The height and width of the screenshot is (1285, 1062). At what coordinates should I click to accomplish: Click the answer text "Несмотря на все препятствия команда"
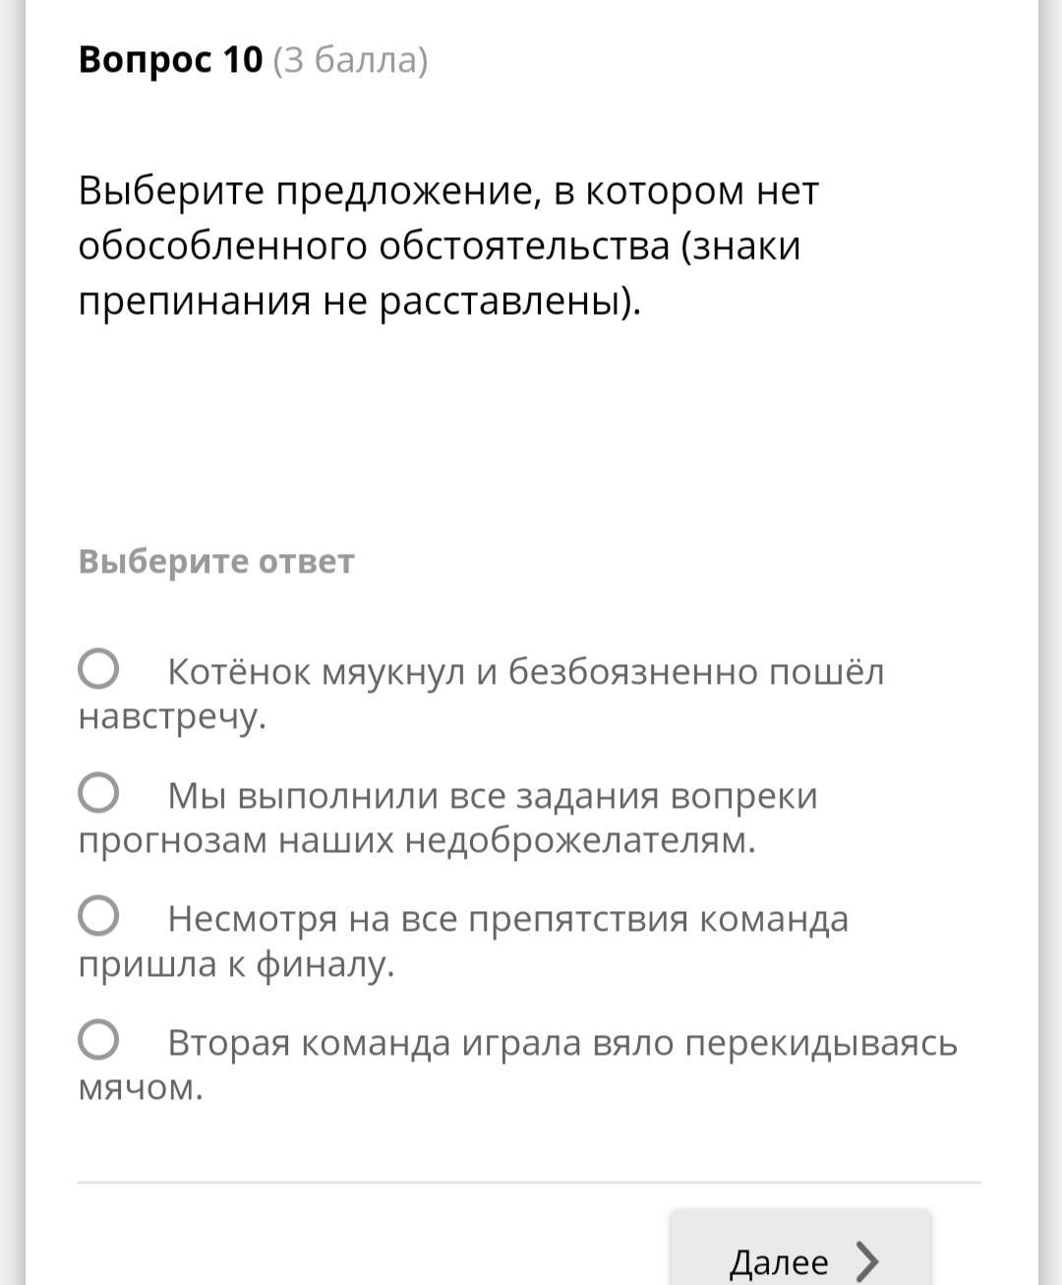[507, 919]
